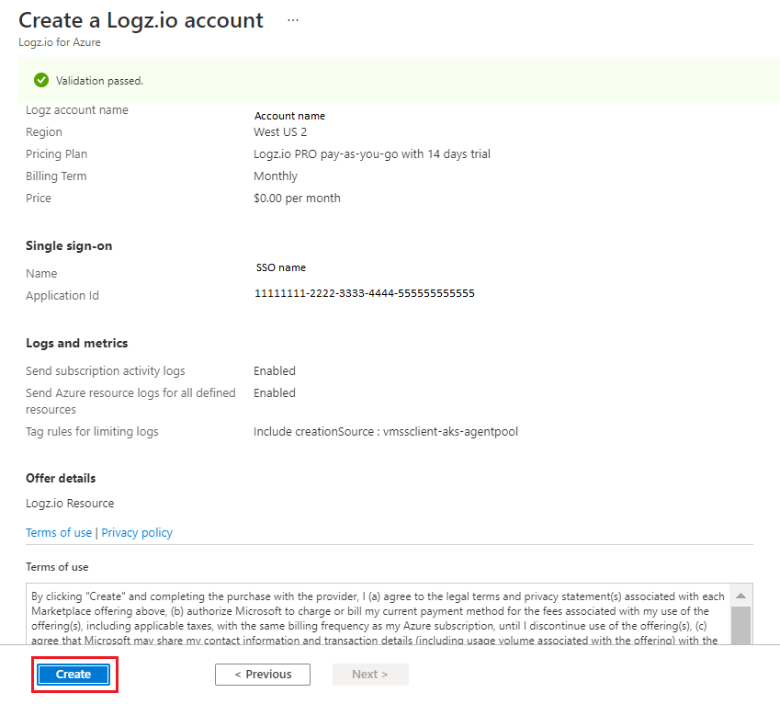Click the 'Tag rules for limiting logs' label
The width and height of the screenshot is (780, 704).
point(92,431)
